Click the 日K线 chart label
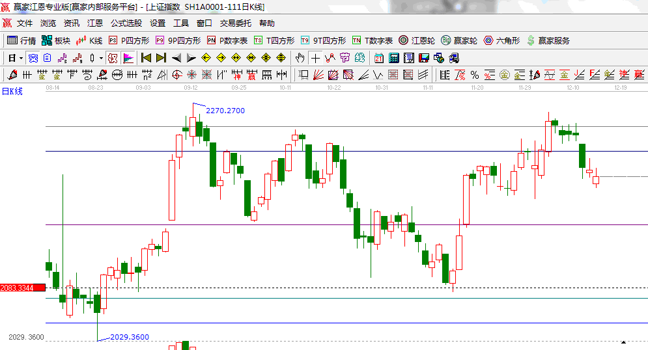Viewport: 648px width, 350px height. [12, 91]
